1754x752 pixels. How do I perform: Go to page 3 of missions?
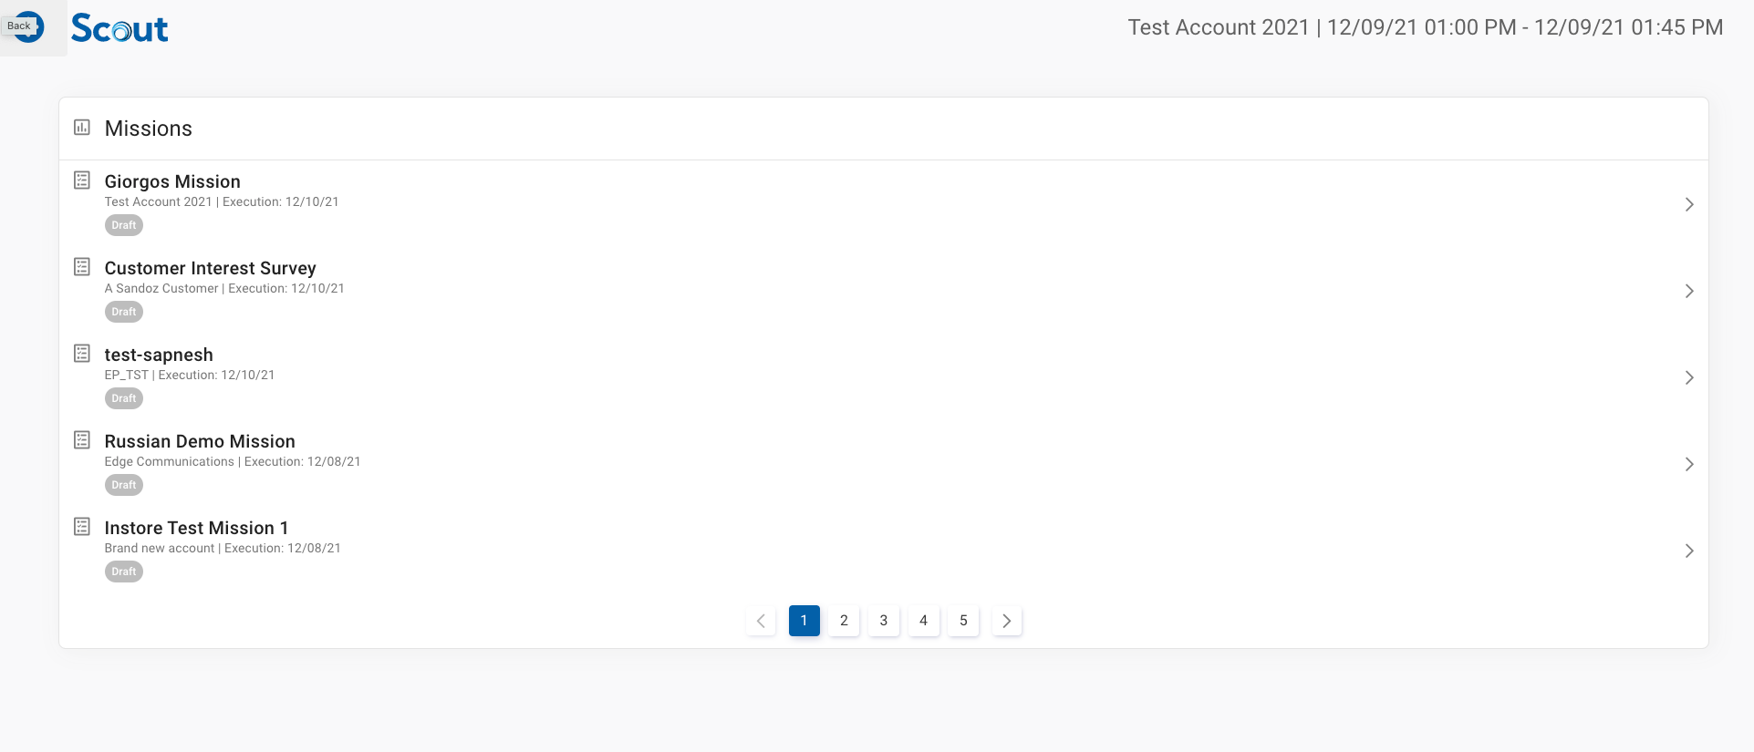pyautogui.click(x=884, y=621)
